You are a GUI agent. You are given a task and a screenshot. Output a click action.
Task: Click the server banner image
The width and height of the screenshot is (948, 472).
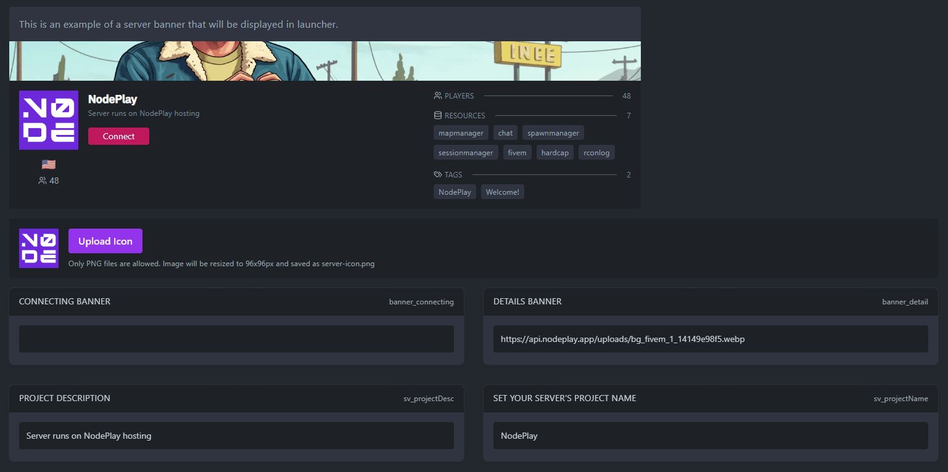point(324,61)
